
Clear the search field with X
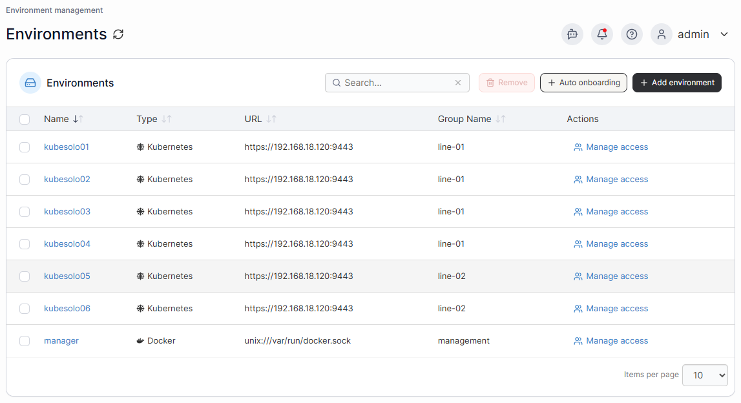458,83
